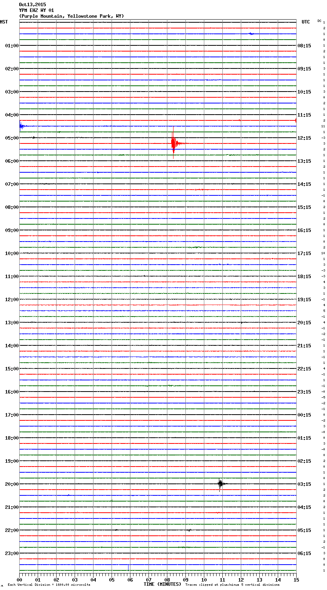Click minute-axis tick label 08
Screen dimensions: 327x590
167,580
